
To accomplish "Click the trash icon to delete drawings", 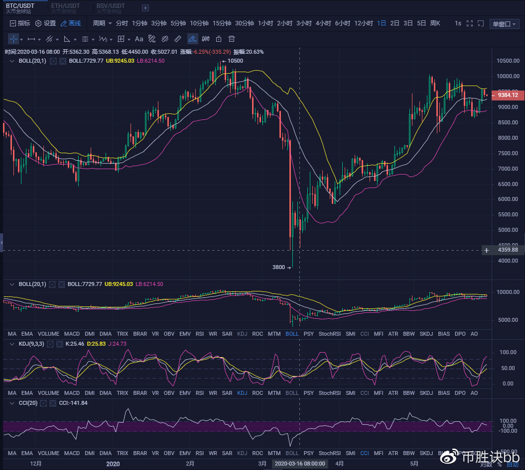I will (231, 39).
